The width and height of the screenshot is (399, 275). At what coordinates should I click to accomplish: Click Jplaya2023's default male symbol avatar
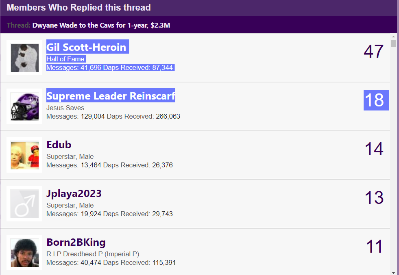[x=24, y=204]
